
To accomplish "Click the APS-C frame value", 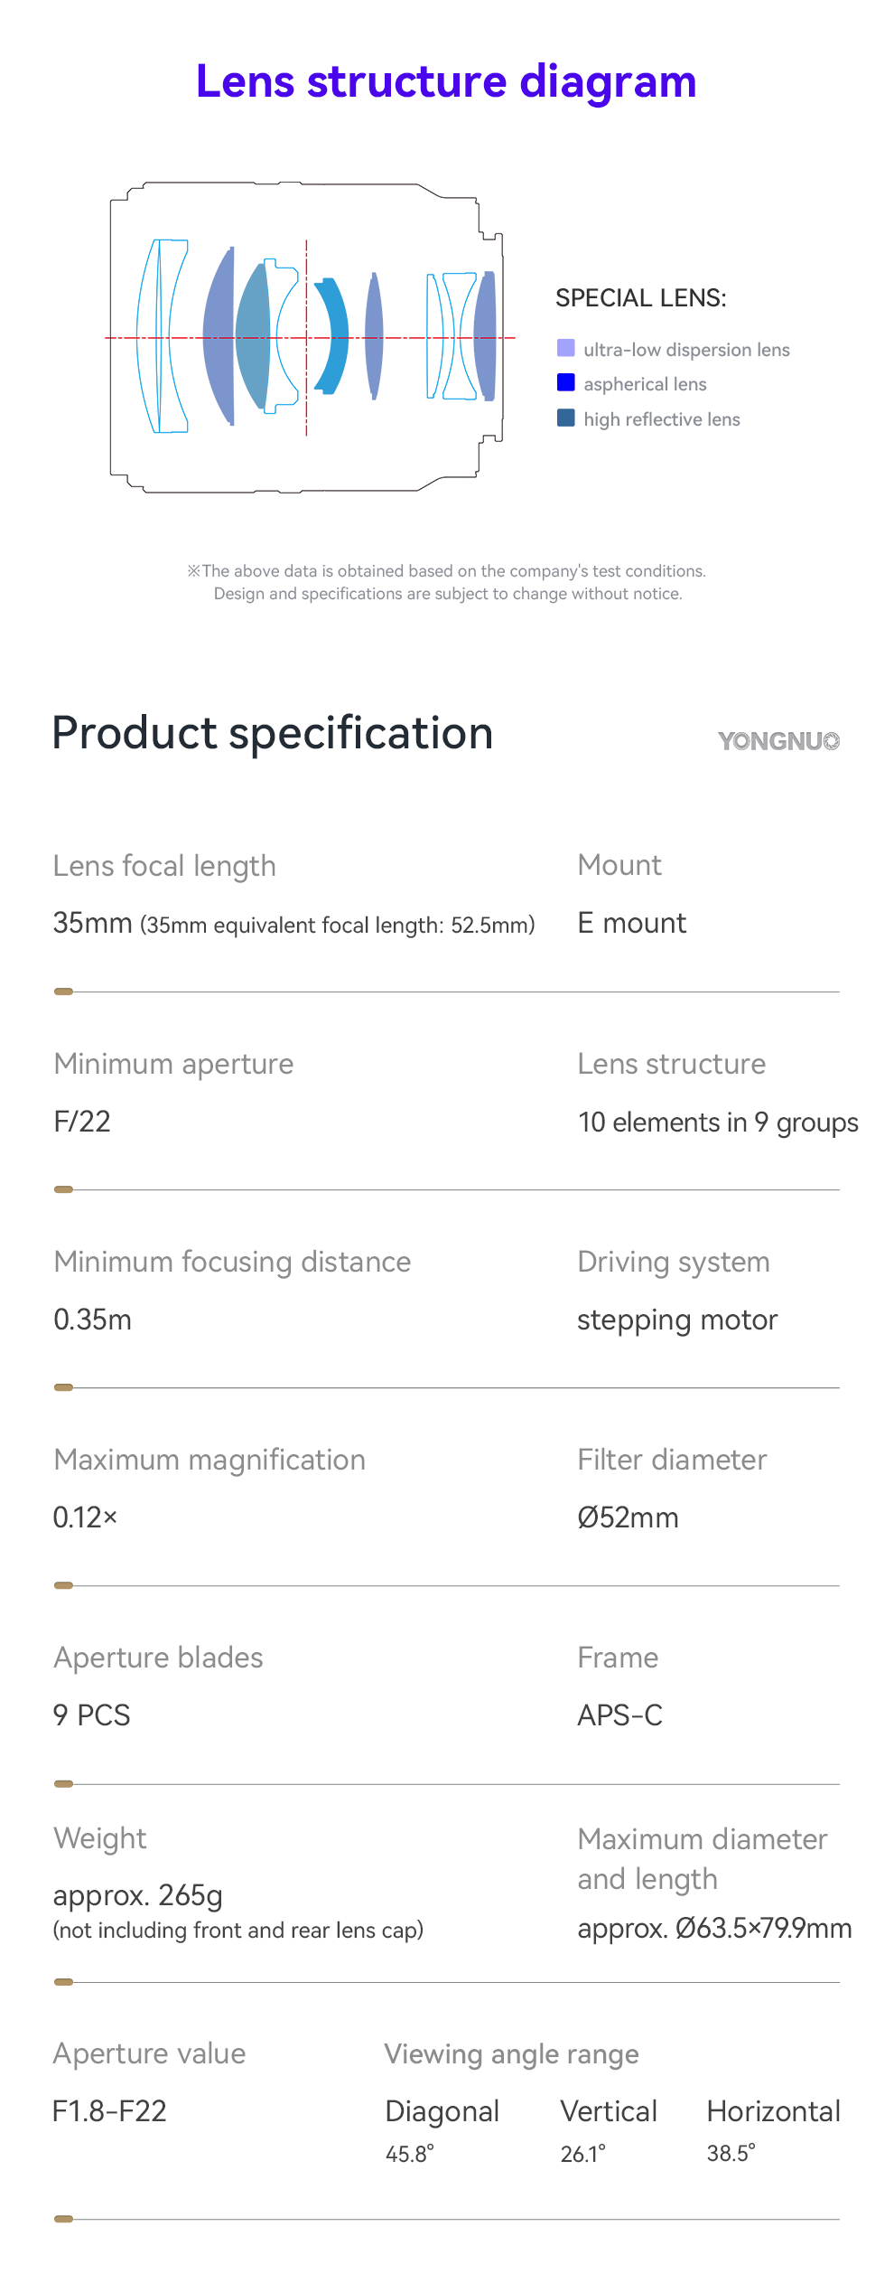I will point(620,1715).
